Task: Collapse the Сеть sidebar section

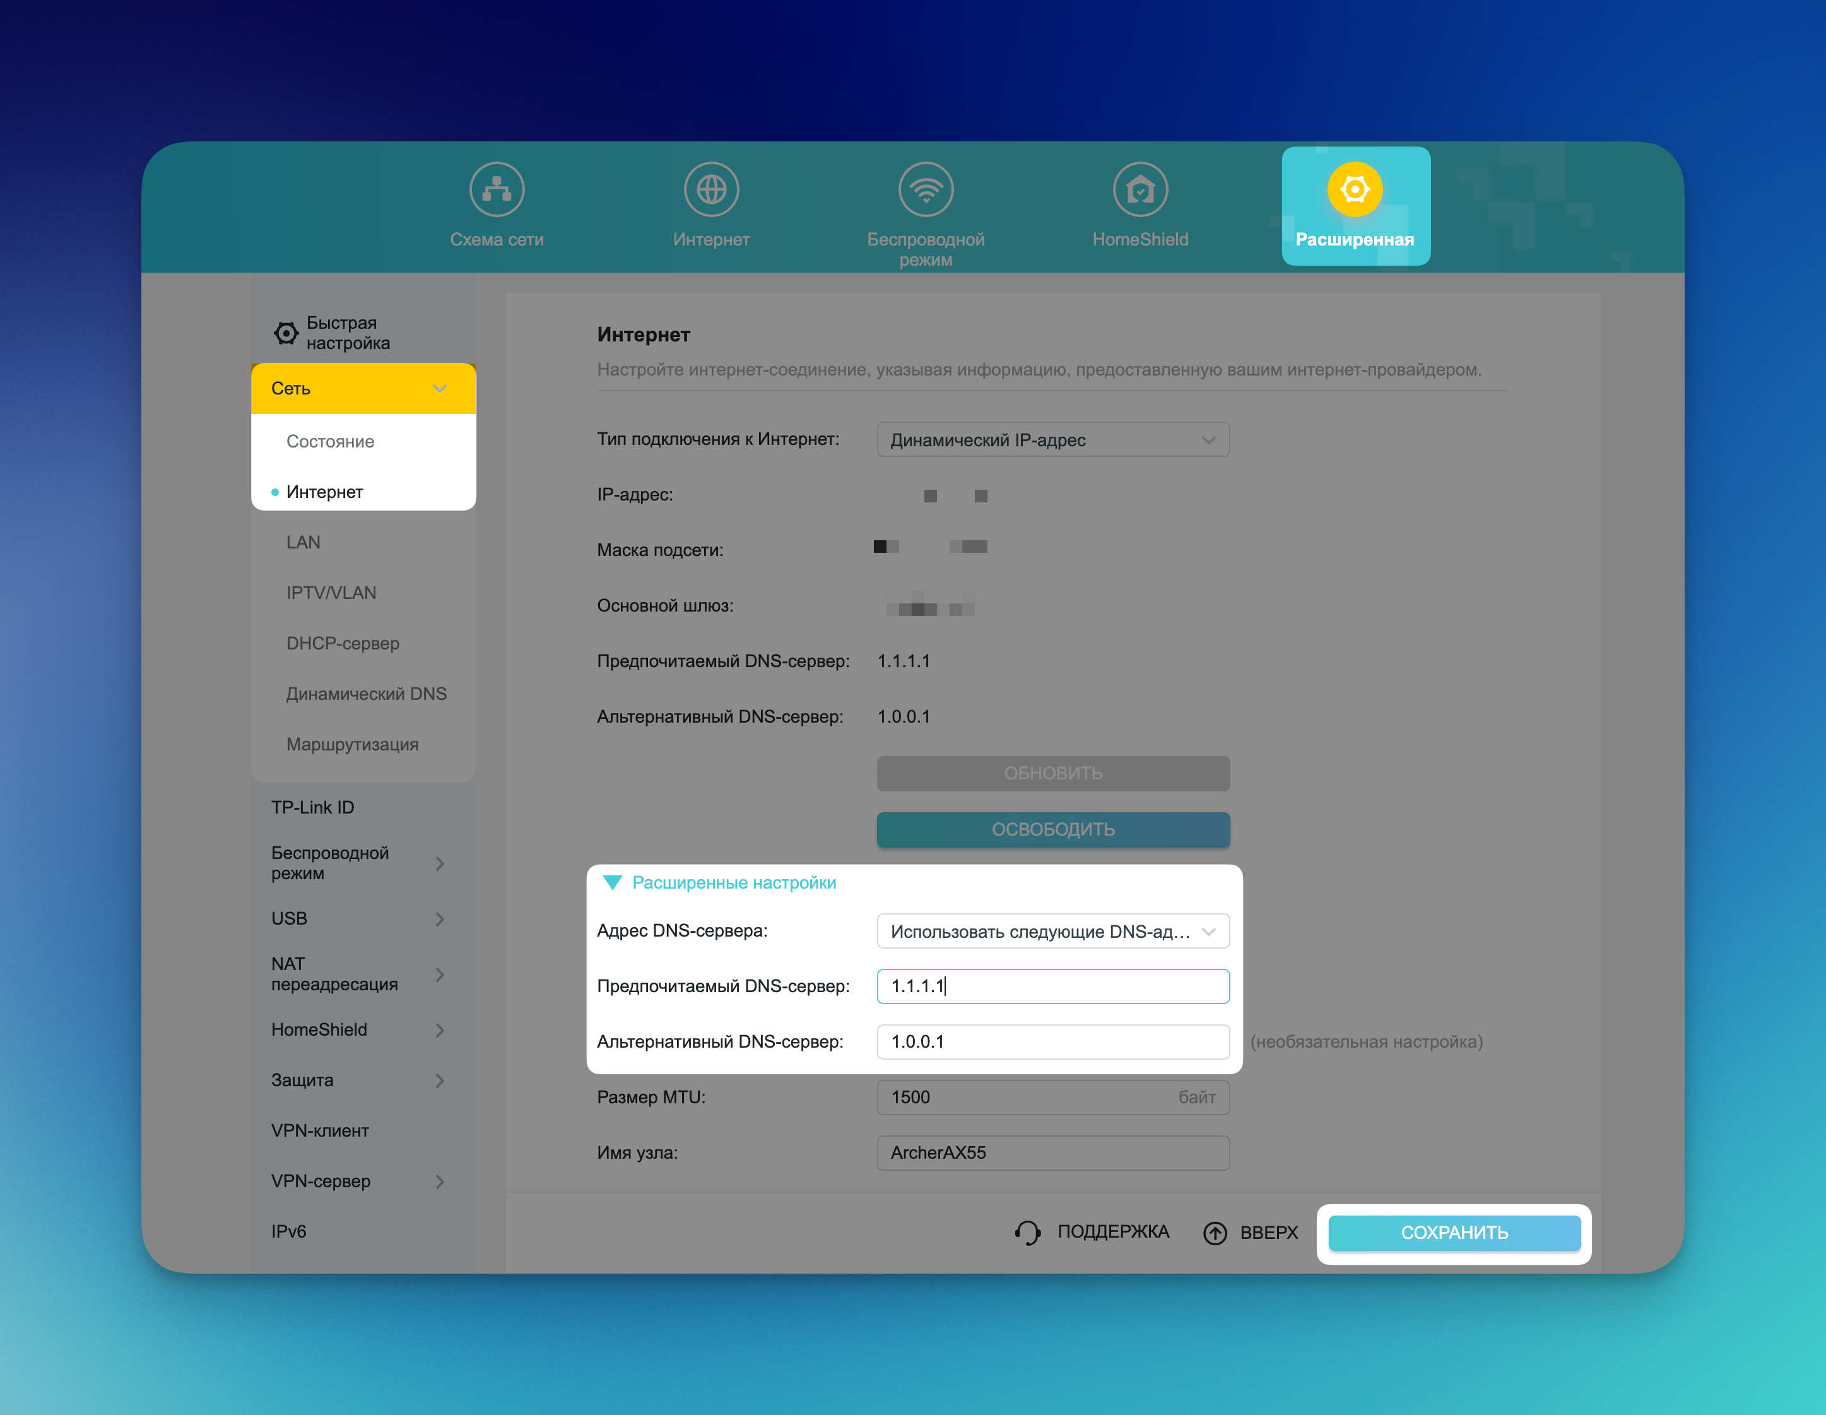Action: [440, 388]
